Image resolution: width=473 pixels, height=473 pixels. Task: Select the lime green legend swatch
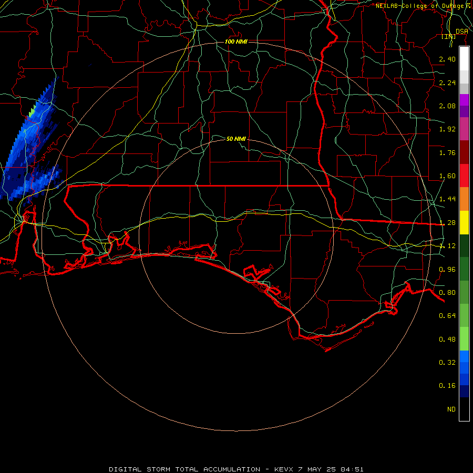tap(464, 339)
